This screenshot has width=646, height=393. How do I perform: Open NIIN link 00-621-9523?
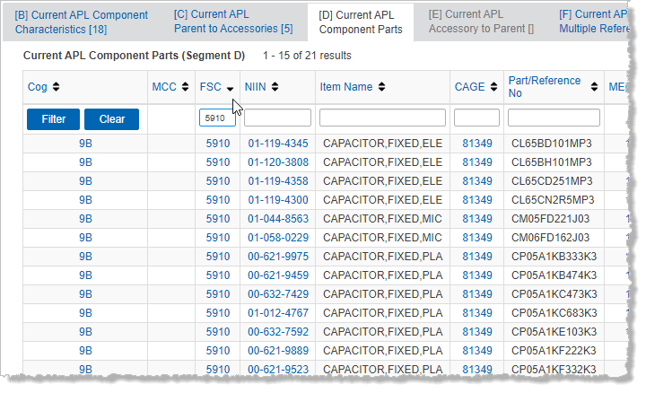(x=278, y=369)
